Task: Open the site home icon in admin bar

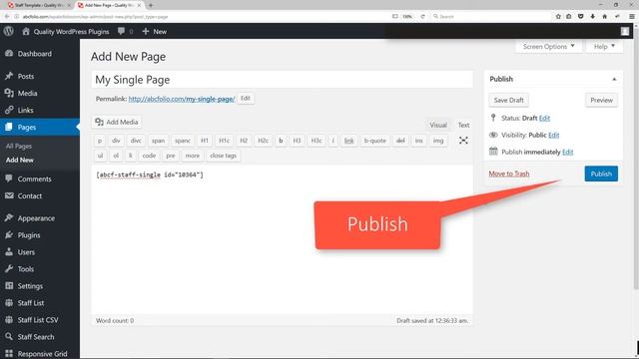Action: 26,31
